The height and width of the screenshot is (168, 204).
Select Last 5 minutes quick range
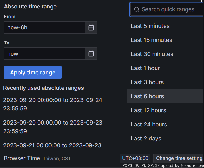click(x=150, y=26)
